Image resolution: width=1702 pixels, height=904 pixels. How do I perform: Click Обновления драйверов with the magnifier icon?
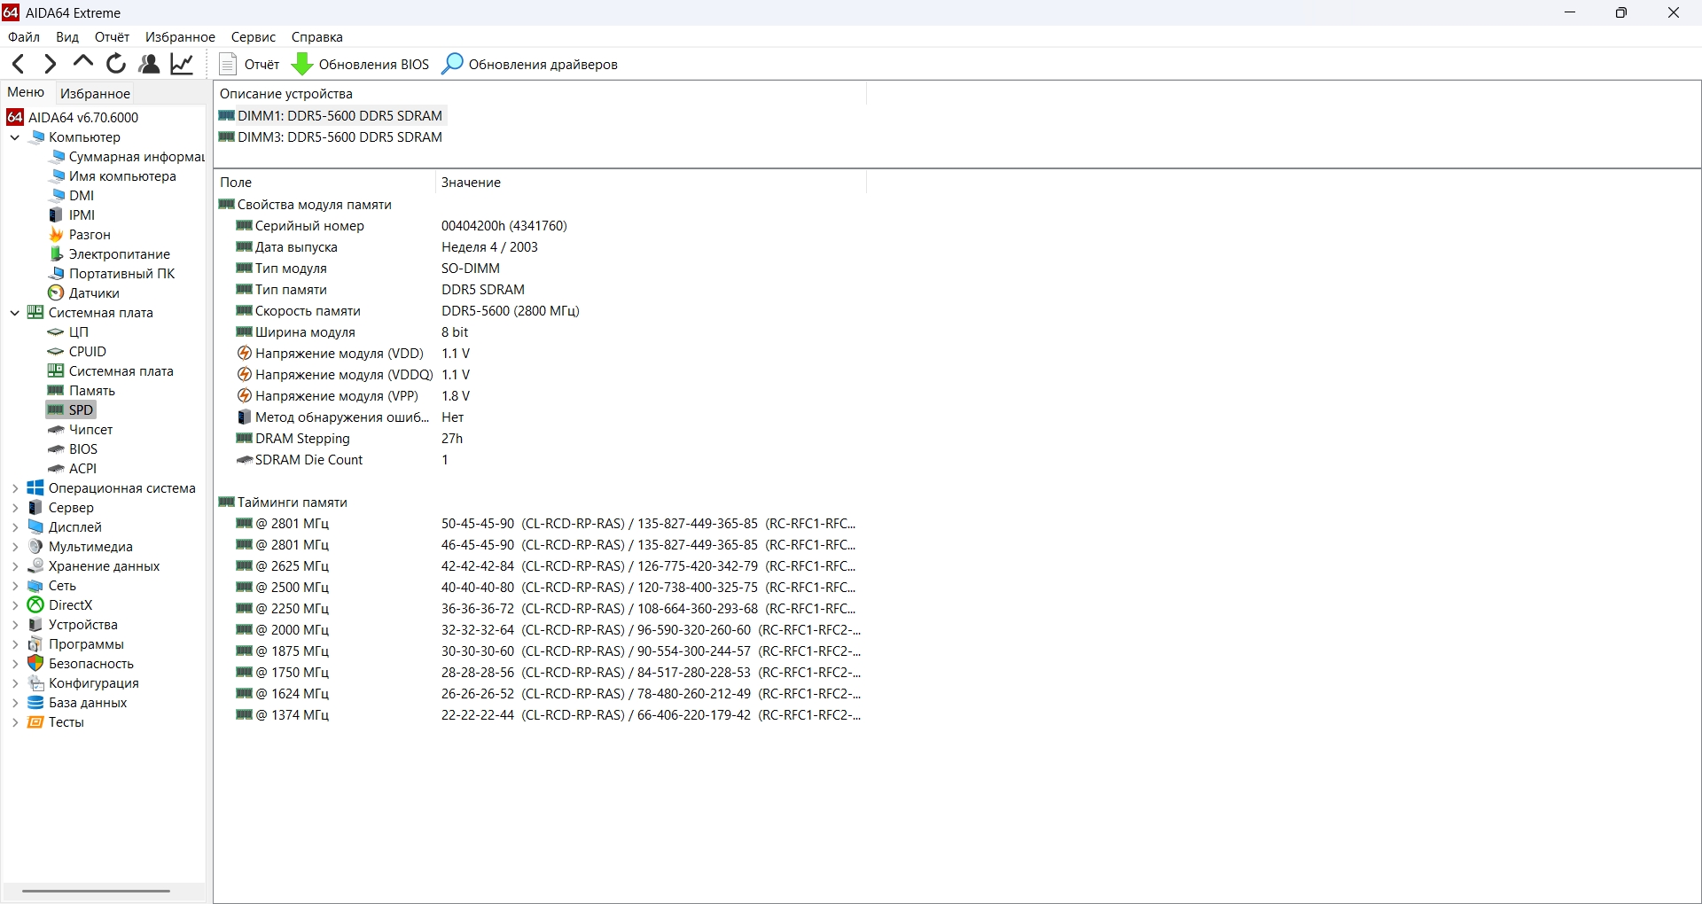[529, 64]
